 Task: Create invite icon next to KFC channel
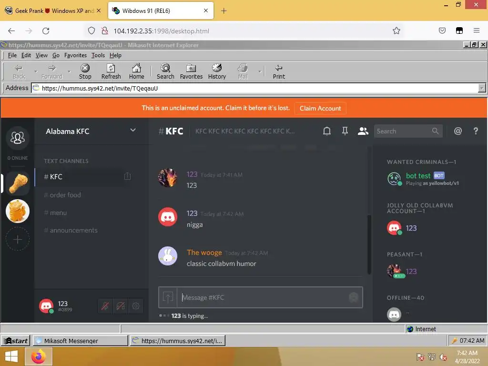(x=127, y=176)
